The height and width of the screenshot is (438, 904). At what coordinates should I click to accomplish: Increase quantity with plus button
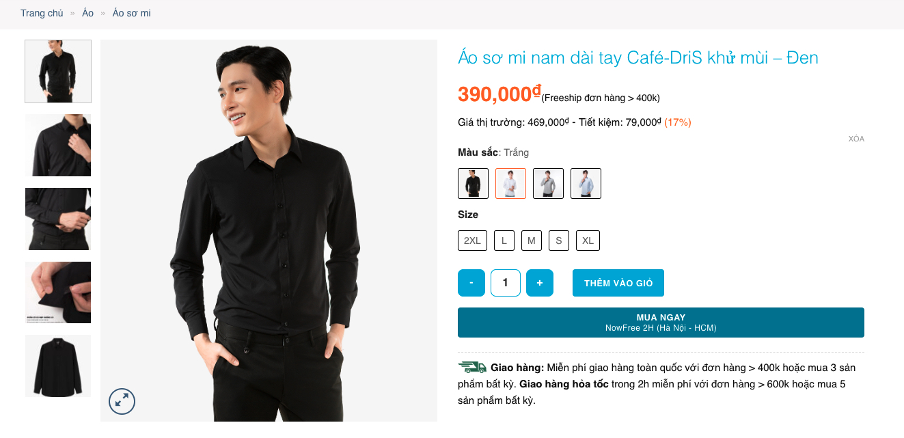point(540,283)
